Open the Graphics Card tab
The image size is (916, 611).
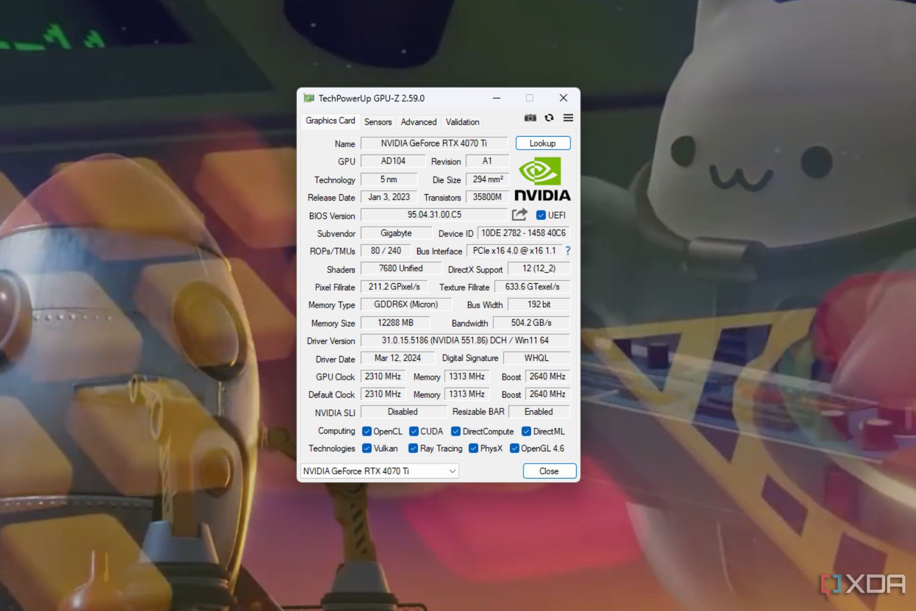(329, 121)
